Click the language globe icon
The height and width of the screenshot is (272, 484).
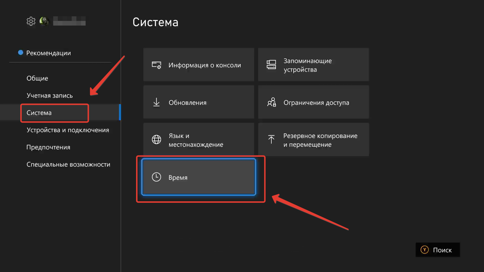click(156, 140)
